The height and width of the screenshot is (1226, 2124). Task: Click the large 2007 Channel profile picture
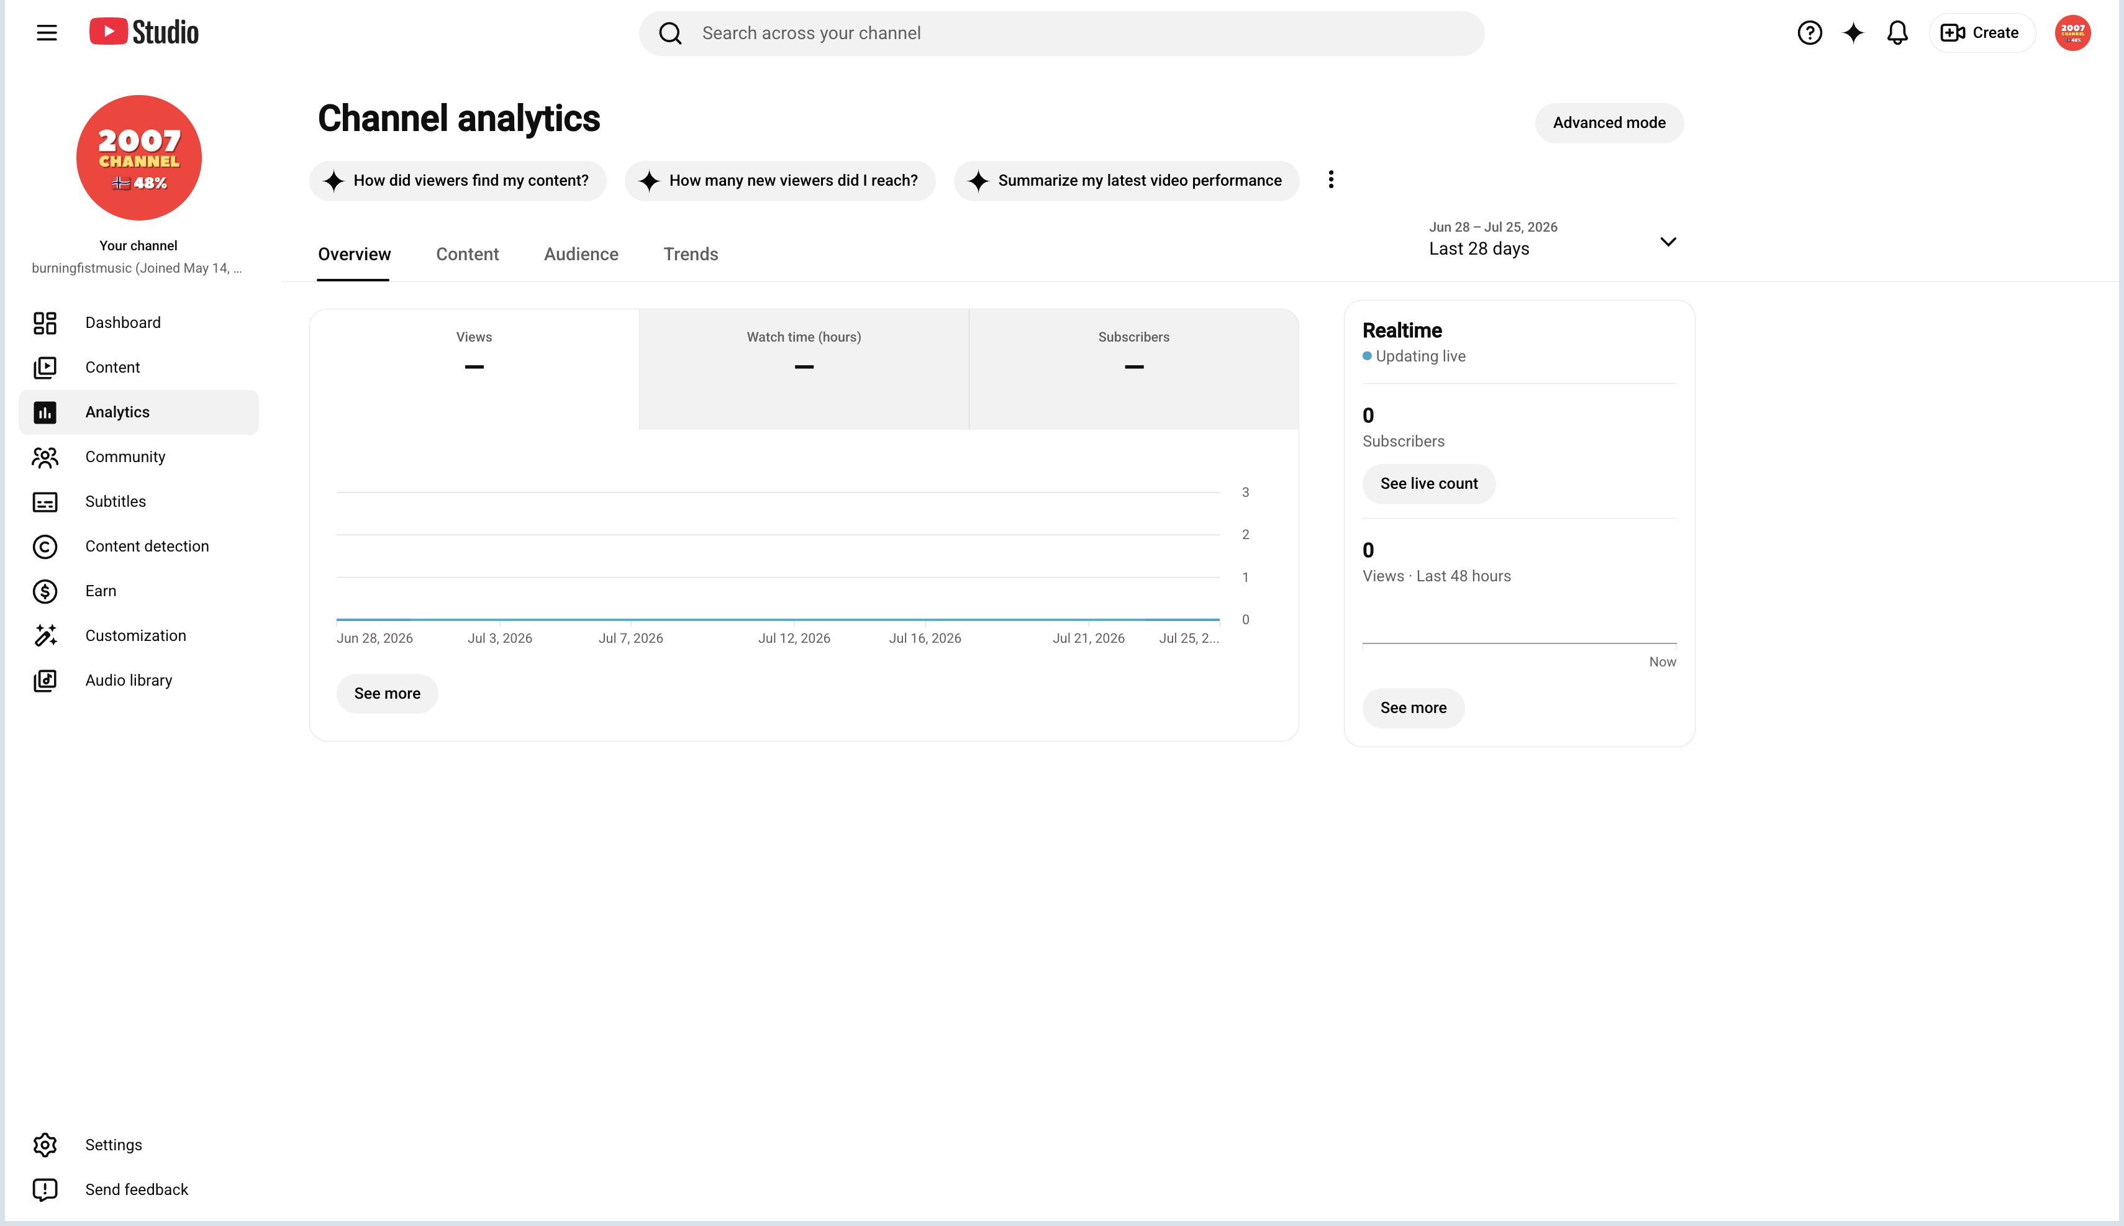pos(139,158)
